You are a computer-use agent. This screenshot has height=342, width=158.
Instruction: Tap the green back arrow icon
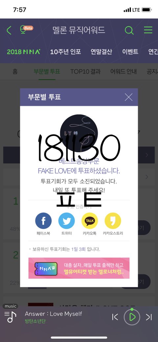click(9, 30)
